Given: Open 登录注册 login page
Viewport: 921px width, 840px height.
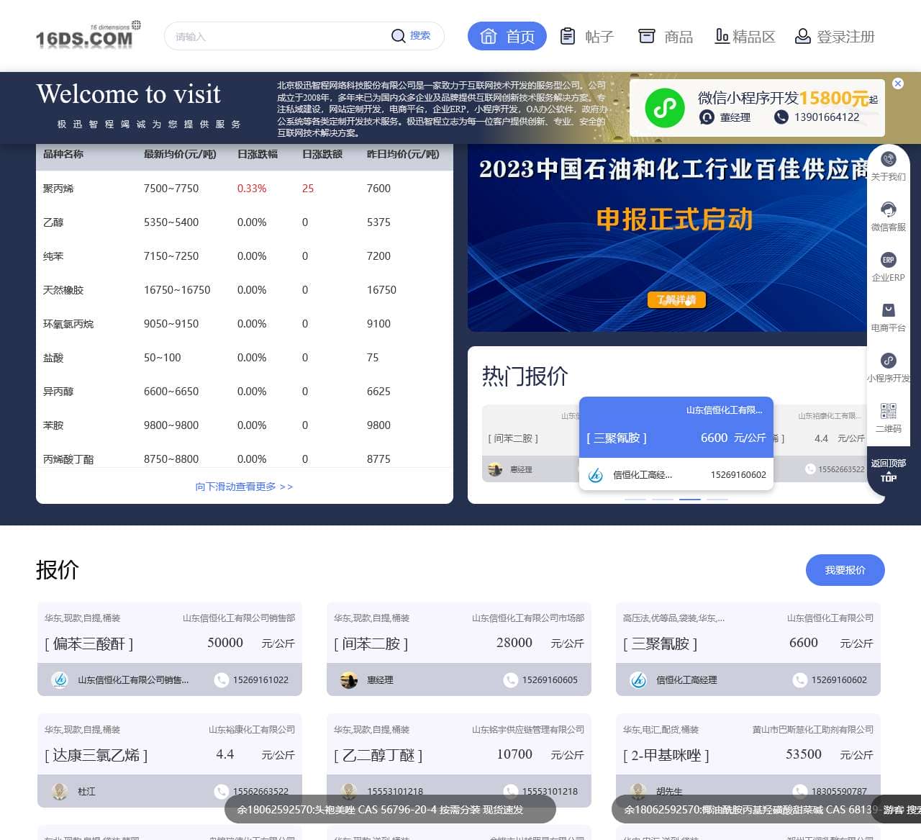Looking at the screenshot, I should [x=835, y=36].
